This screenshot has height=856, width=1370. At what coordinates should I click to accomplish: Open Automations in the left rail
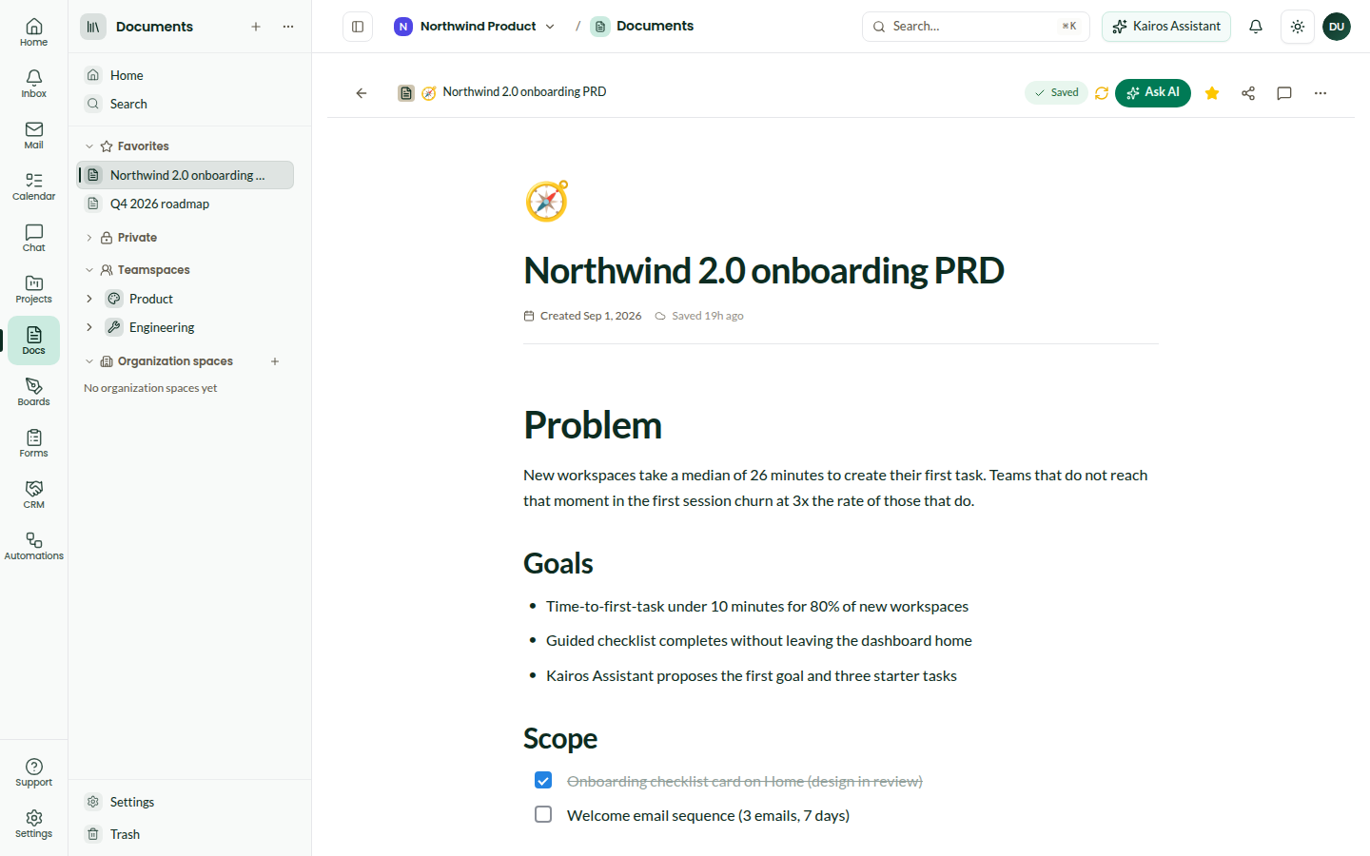[x=34, y=546]
